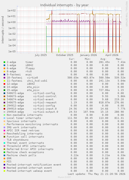
Task: Click the 'July 2025' x-axis label
Action: [x=41, y=55]
